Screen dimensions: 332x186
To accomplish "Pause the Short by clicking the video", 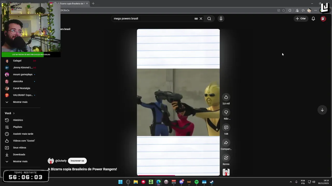I will tap(178, 102).
